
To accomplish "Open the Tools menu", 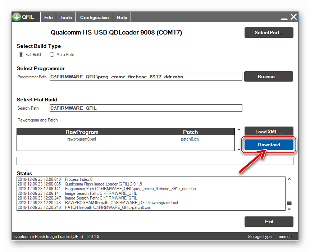I will point(66,17).
